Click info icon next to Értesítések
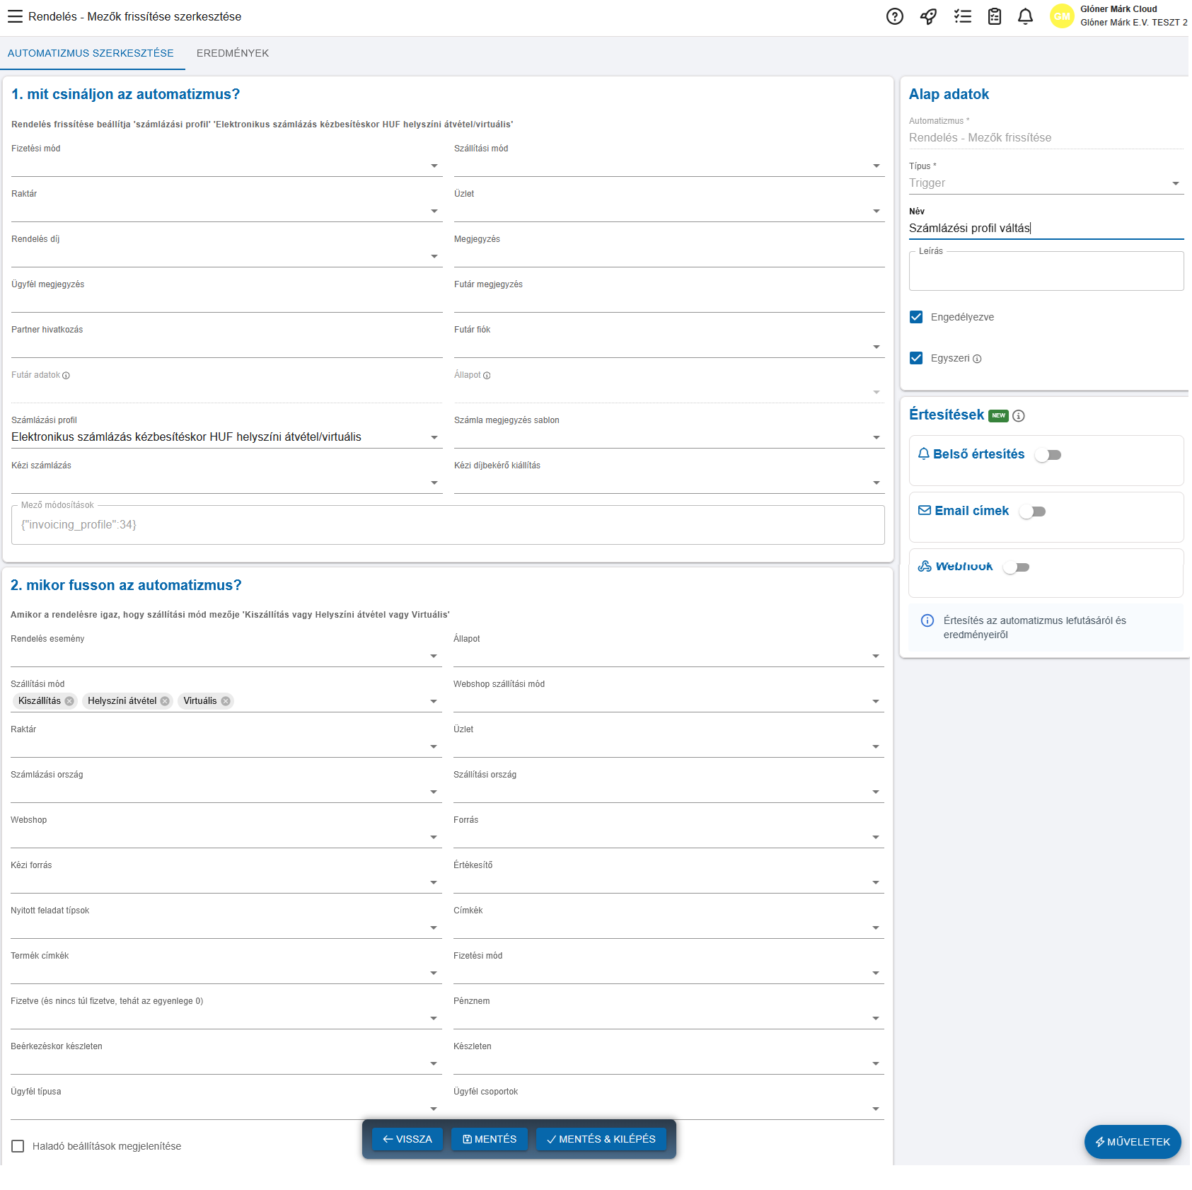The width and height of the screenshot is (1192, 1190). point(1018,416)
